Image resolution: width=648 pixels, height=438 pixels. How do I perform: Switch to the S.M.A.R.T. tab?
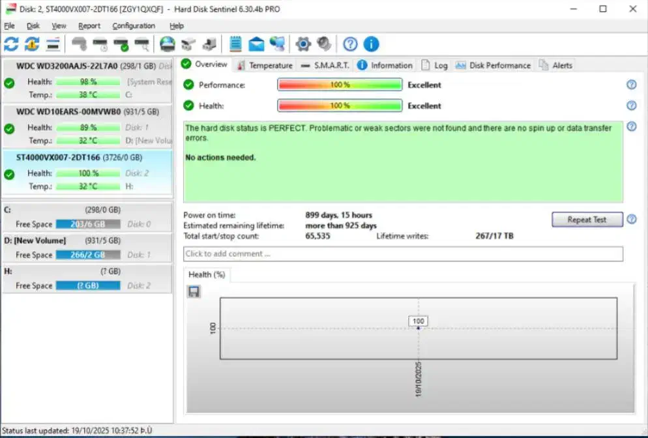point(325,65)
